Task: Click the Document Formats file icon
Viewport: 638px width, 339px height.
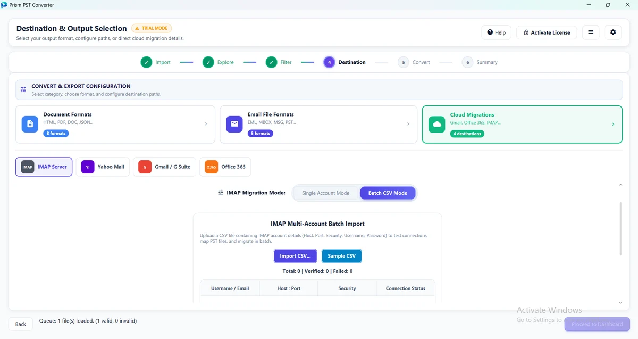Action: coord(30,124)
